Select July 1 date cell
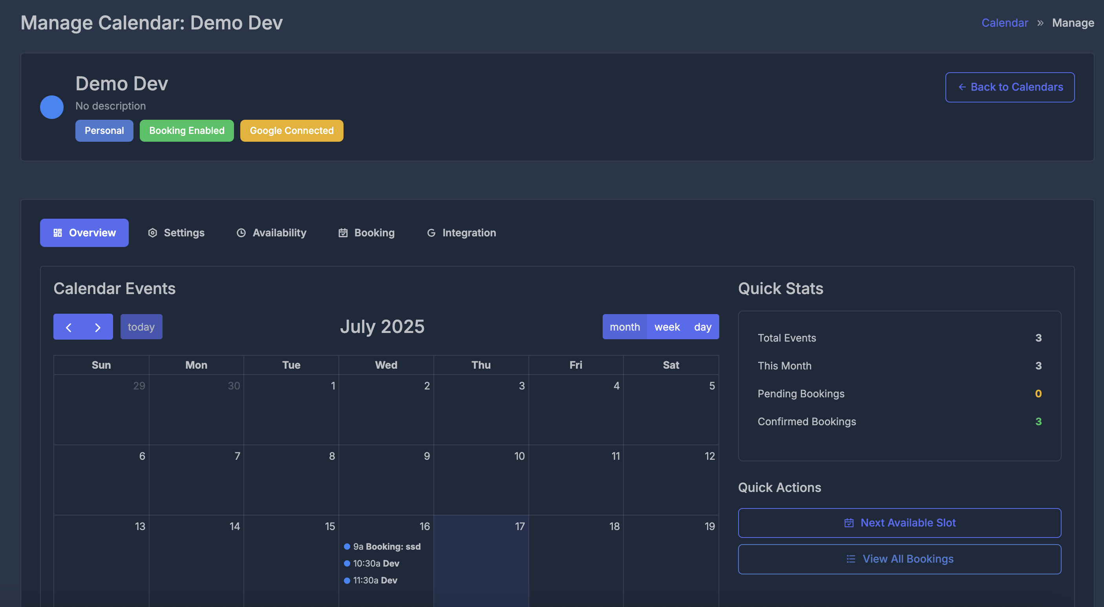Image resolution: width=1104 pixels, height=607 pixels. coord(291,410)
